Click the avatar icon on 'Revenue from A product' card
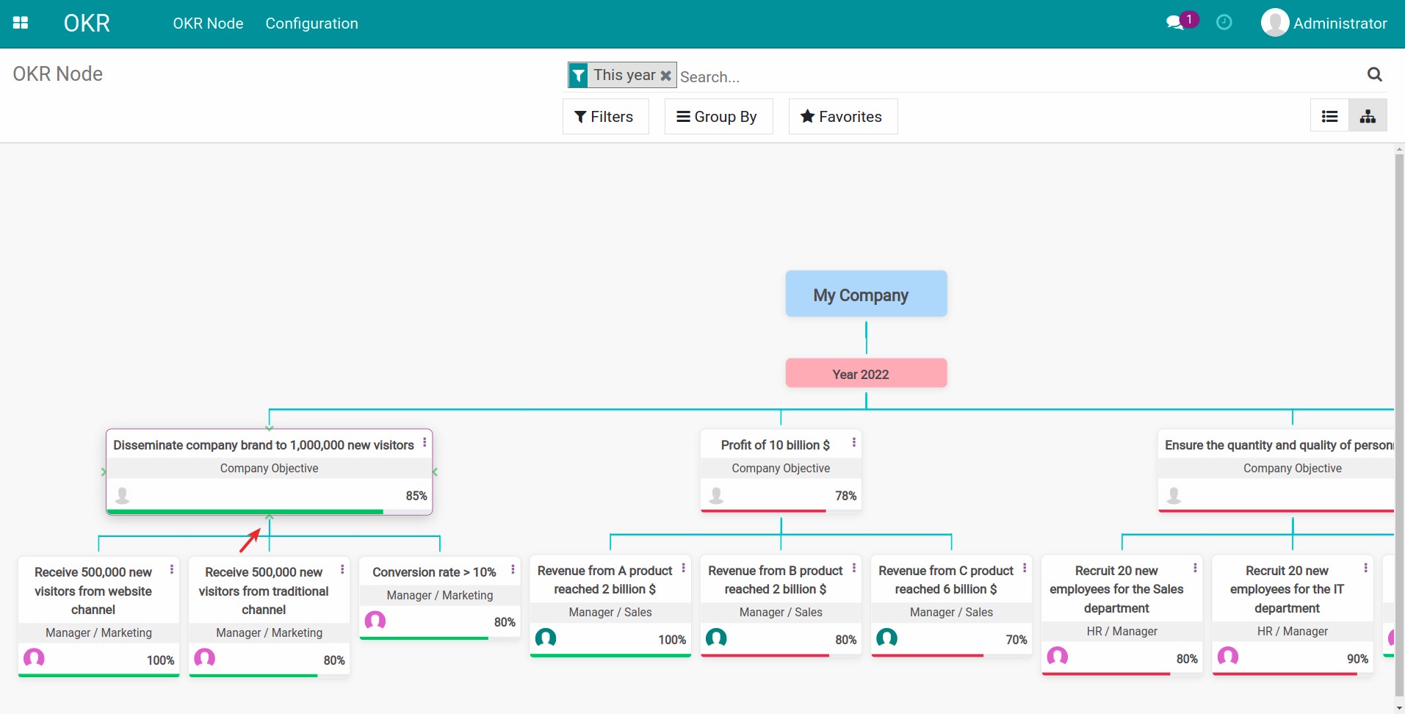This screenshot has width=1405, height=714. [x=546, y=638]
